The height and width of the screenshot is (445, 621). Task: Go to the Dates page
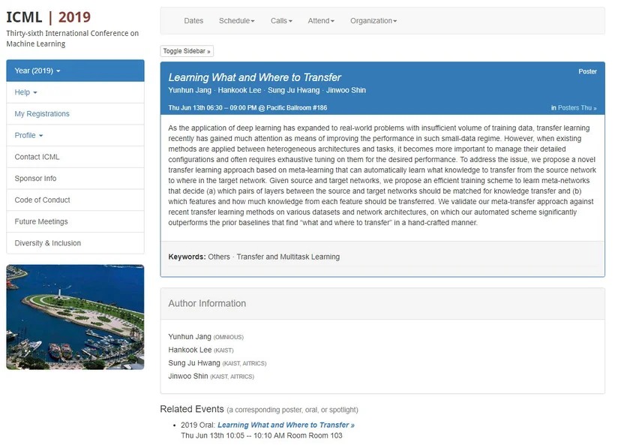(x=193, y=20)
